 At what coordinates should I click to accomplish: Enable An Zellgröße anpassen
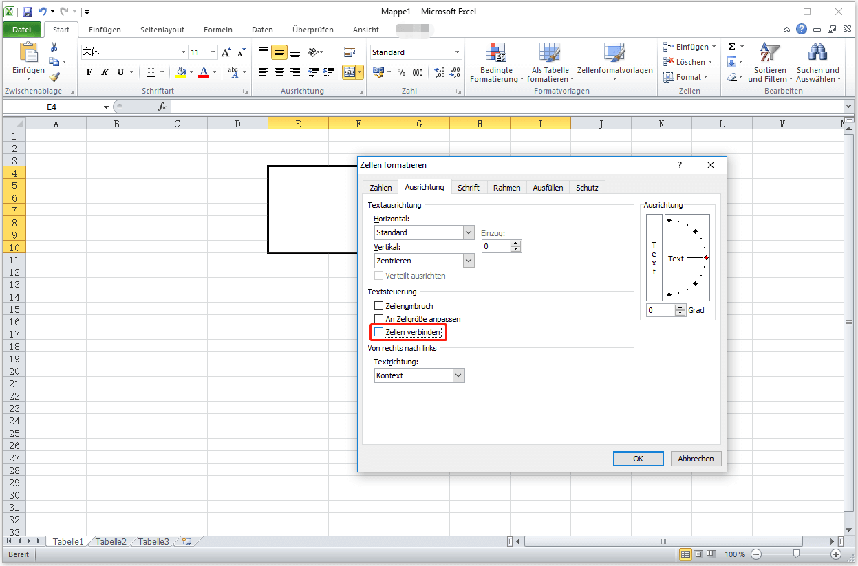[x=378, y=318]
